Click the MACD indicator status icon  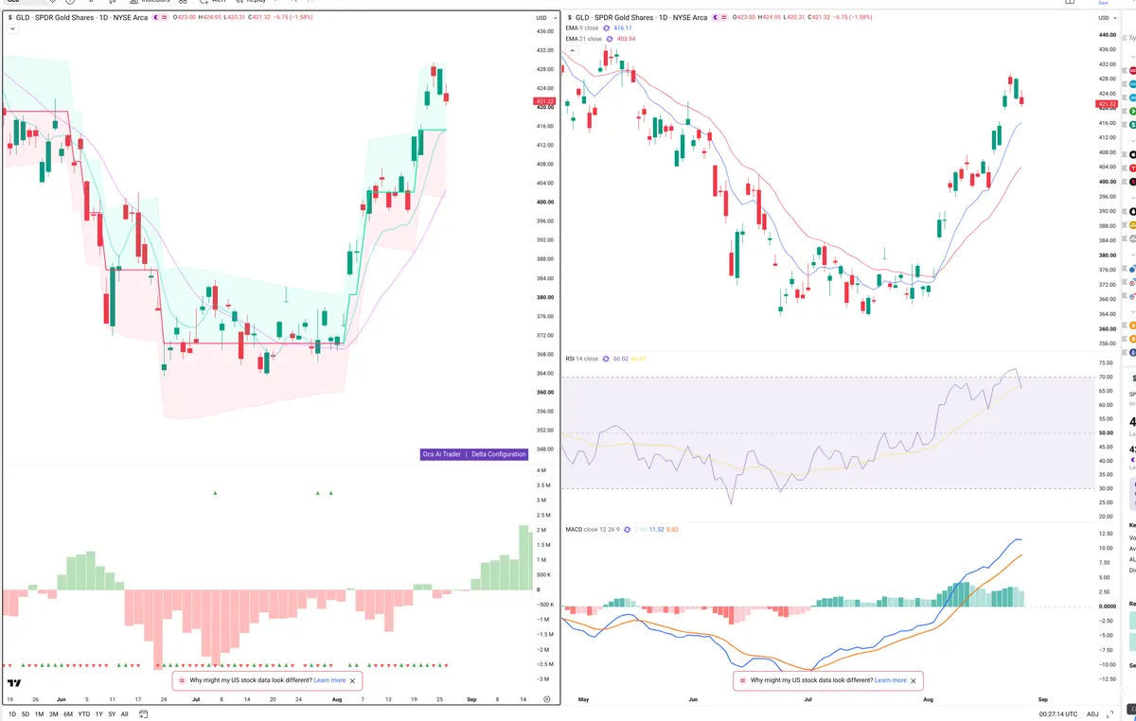click(x=628, y=529)
